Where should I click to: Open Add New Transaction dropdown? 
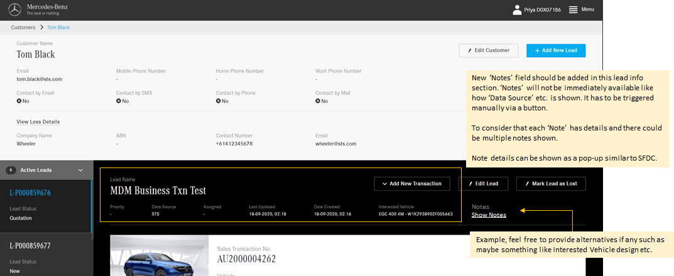click(x=412, y=184)
